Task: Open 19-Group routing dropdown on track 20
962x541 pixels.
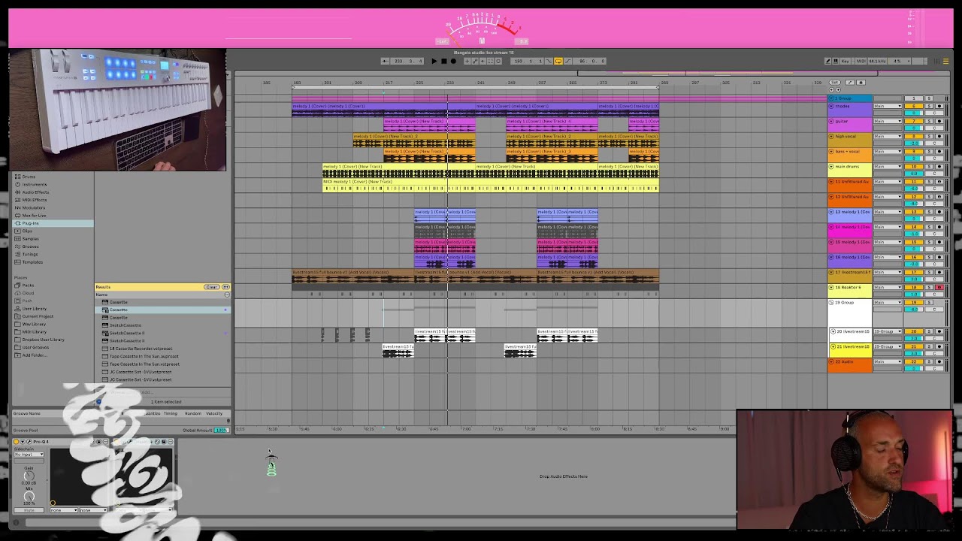Action: pyautogui.click(x=888, y=331)
